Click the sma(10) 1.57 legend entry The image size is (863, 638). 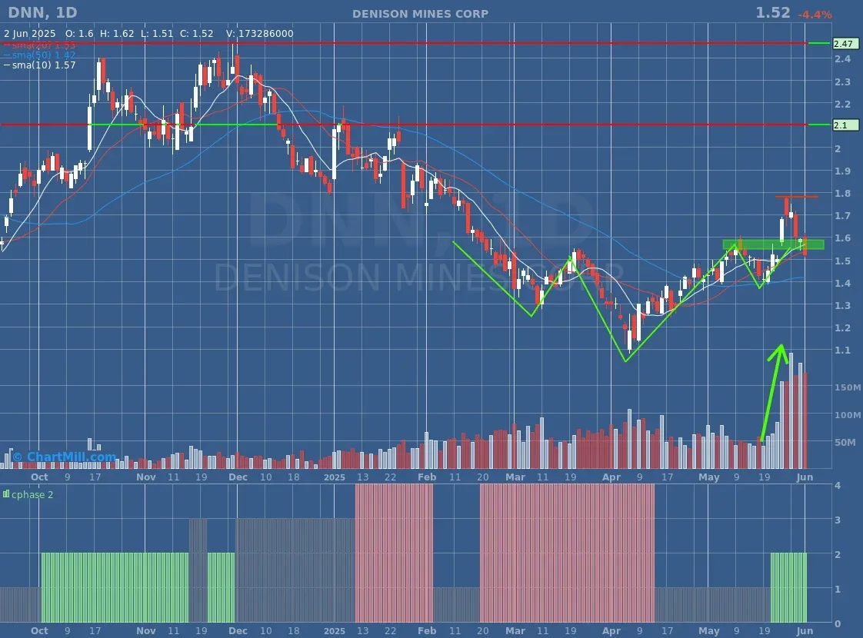point(40,65)
